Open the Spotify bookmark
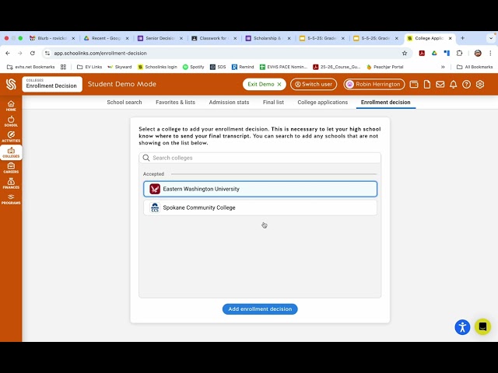The image size is (498, 373). coord(194,67)
